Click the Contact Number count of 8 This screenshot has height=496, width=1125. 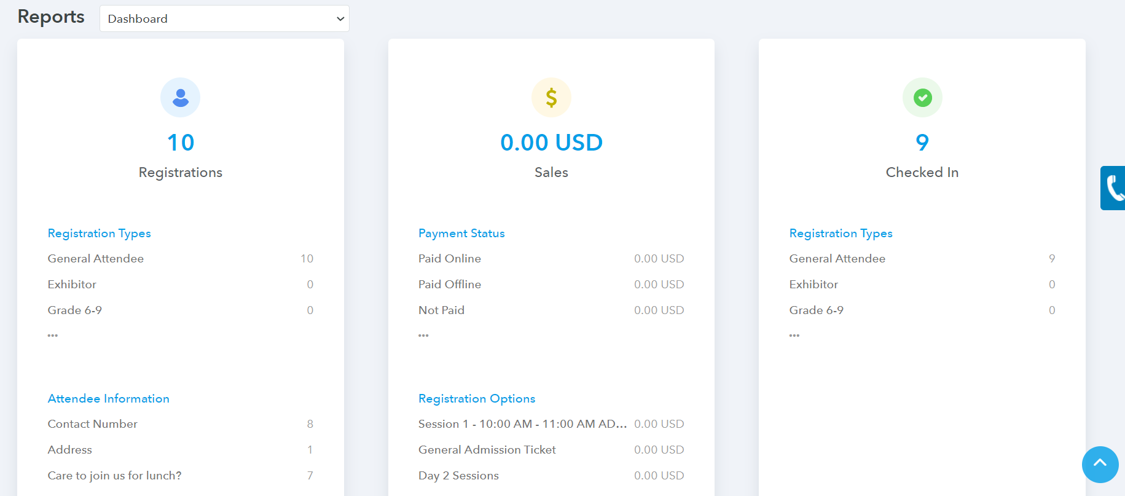[x=310, y=424]
